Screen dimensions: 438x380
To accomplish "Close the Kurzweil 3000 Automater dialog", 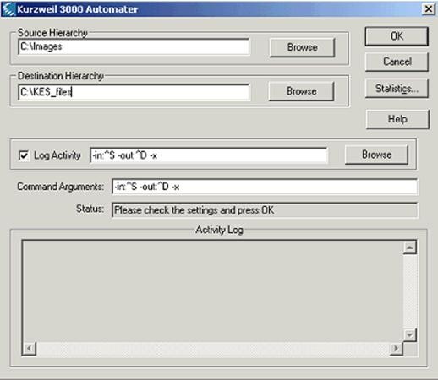I will (428, 9).
